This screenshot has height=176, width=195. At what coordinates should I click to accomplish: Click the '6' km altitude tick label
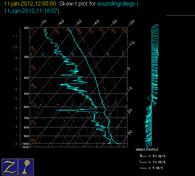16,89
